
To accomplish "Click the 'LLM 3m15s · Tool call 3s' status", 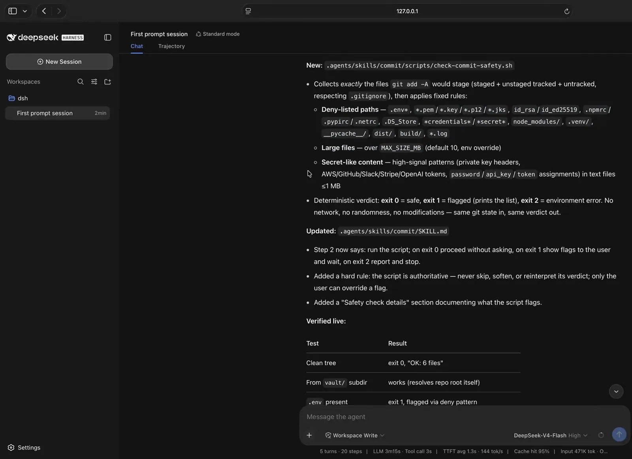I will click(402, 451).
